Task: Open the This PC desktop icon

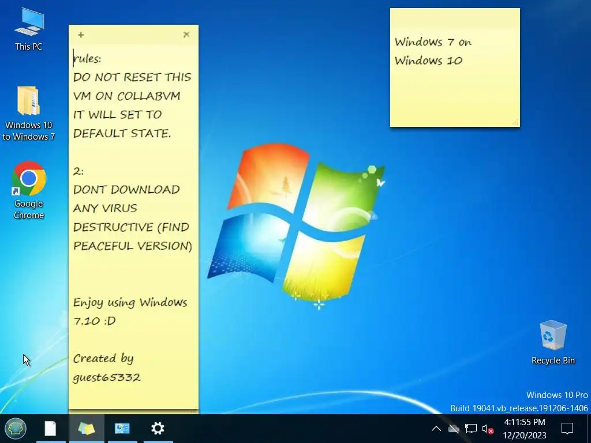Action: pos(29,30)
